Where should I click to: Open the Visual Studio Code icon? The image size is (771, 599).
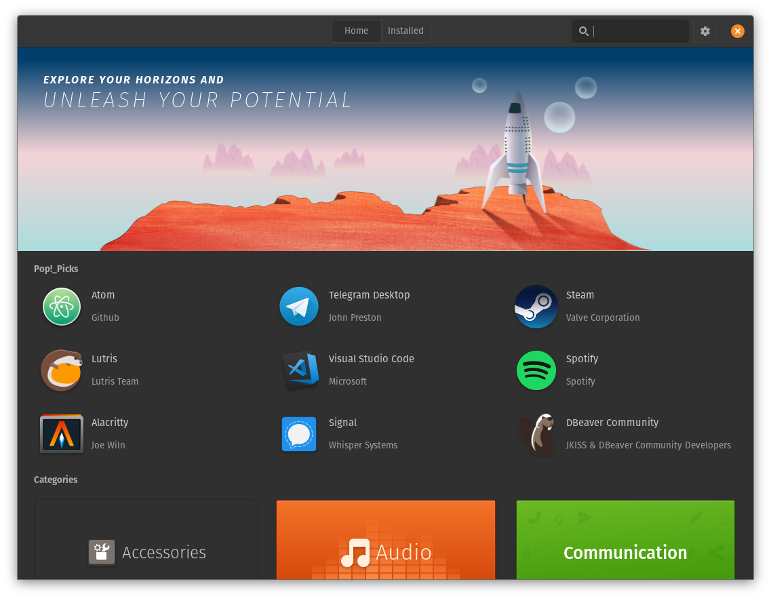click(x=300, y=370)
